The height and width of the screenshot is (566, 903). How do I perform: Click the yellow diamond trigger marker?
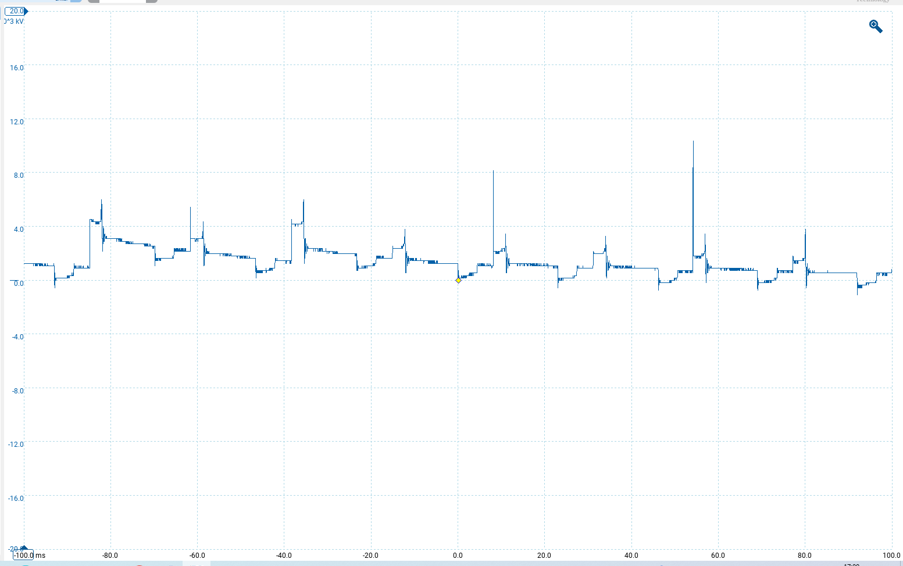458,280
